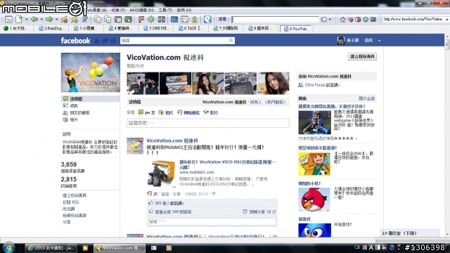Click the green globe toolbar icon
This screenshot has height=253, width=450.
tap(366, 20)
